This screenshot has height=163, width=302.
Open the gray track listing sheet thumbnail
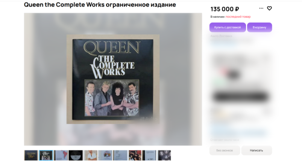(x=120, y=155)
